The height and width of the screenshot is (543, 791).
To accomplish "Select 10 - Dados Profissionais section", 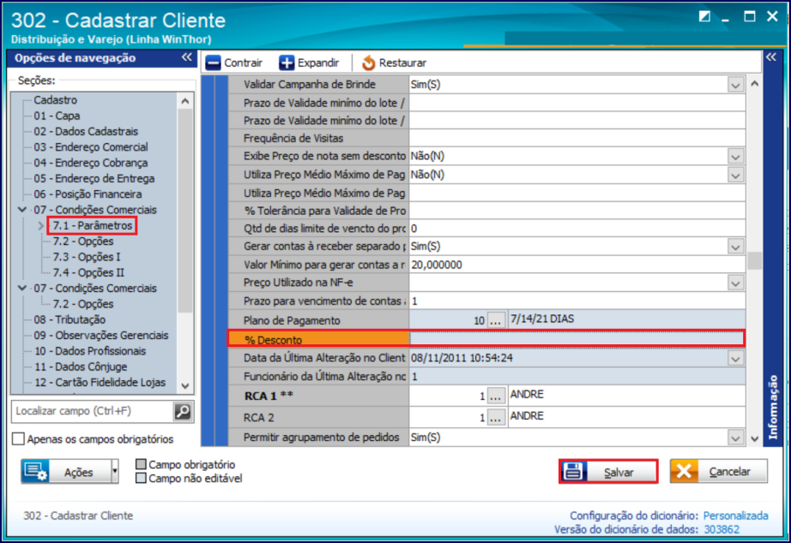I will click(90, 350).
